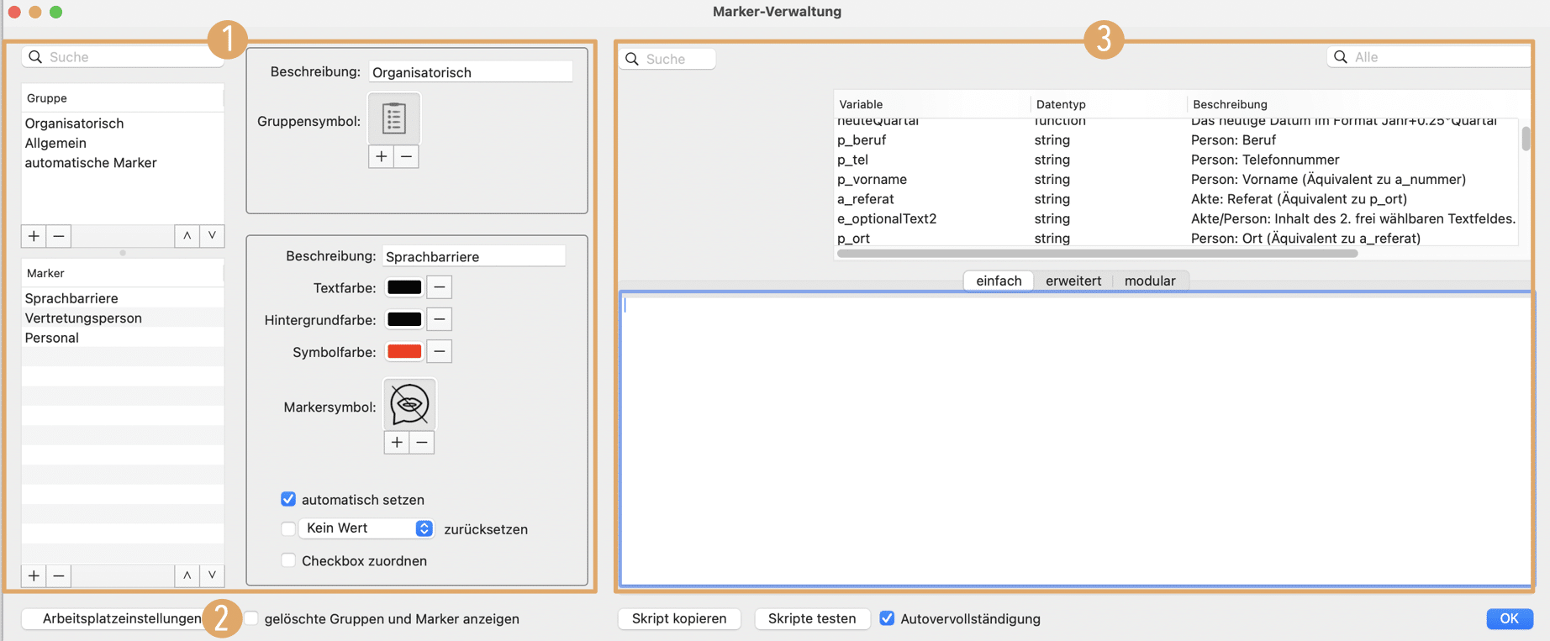
Task: Move the selected group down
Action: [212, 236]
